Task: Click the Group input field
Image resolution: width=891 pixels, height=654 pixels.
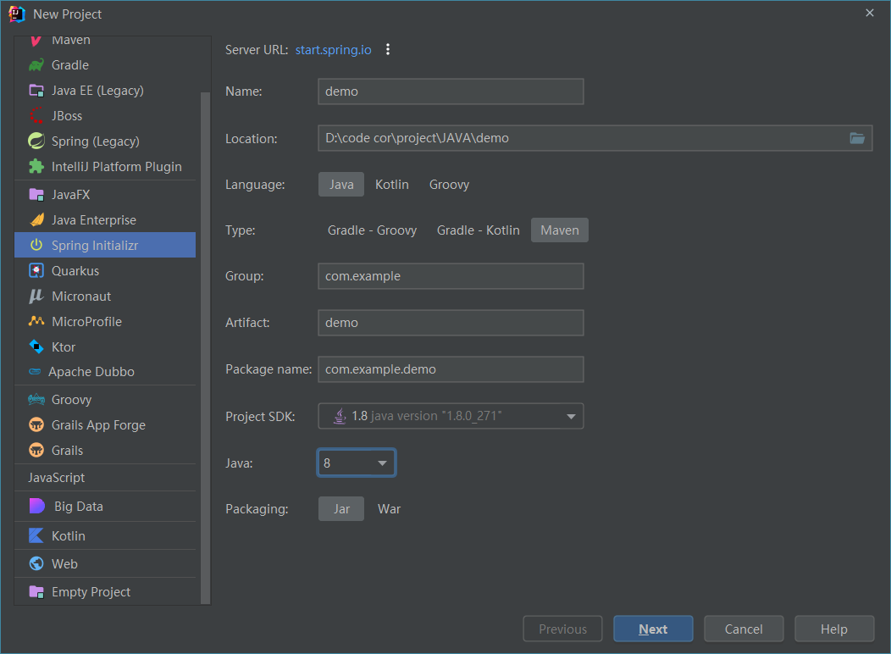Action: (x=451, y=276)
